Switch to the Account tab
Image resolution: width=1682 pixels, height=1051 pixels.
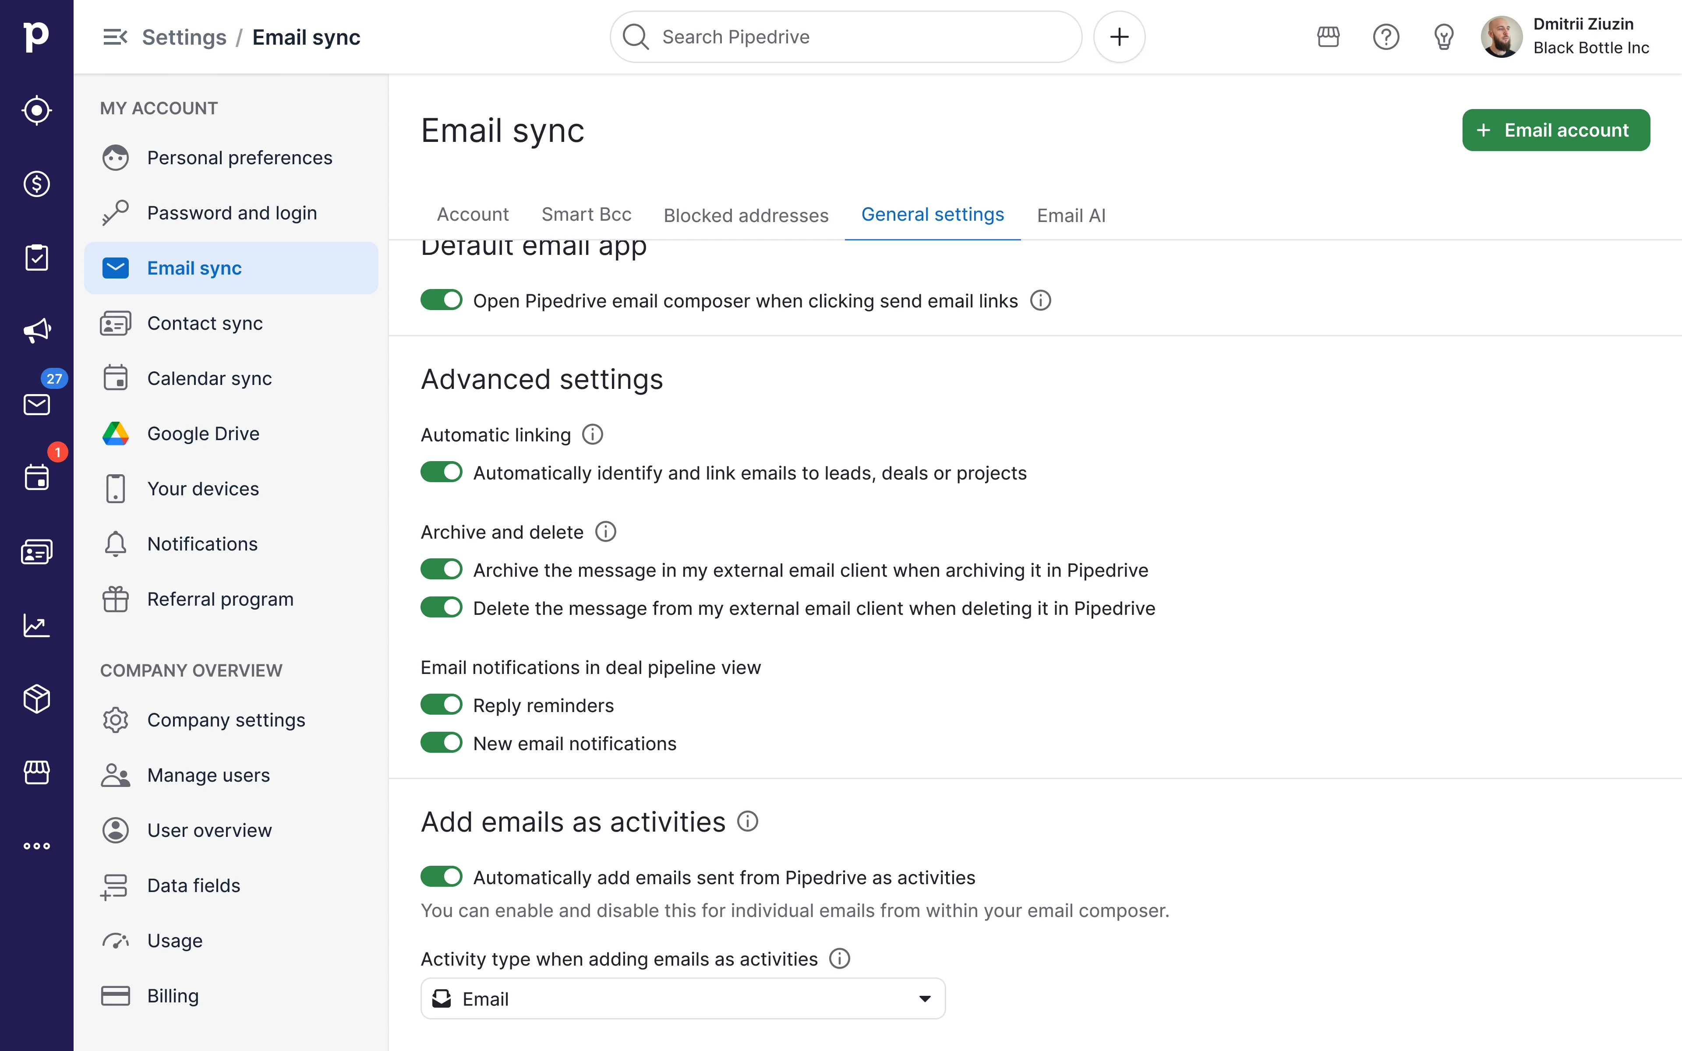(473, 215)
